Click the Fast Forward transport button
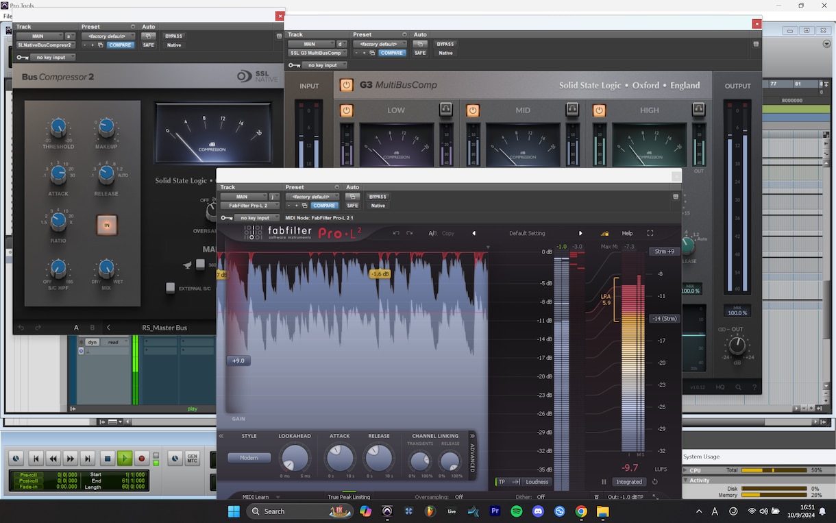Image resolution: width=836 pixels, height=523 pixels. pos(70,459)
